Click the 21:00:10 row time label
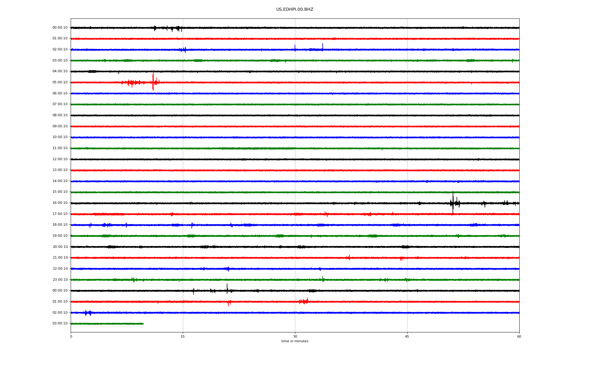The width and height of the screenshot is (590, 369). pos(60,258)
